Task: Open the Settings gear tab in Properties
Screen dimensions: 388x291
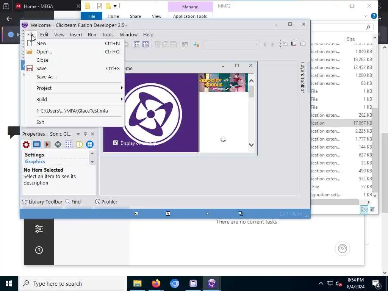Action: point(26,144)
